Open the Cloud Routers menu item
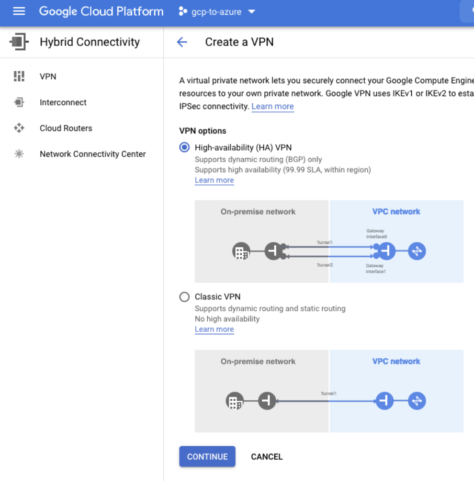Screen dimensions: 474x483 pyautogui.click(x=66, y=128)
